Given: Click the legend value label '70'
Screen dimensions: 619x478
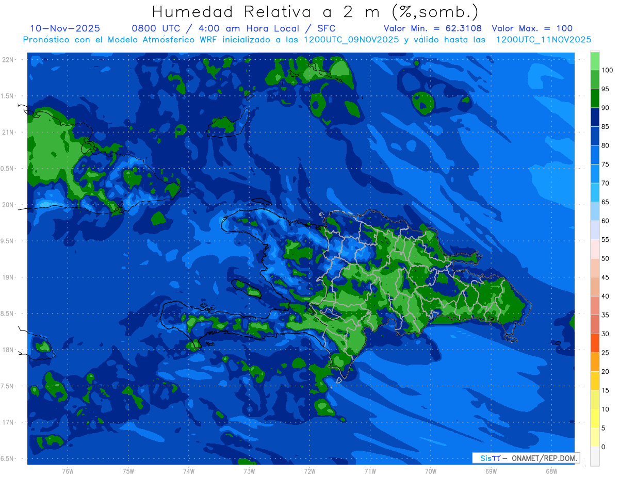Looking at the screenshot, I should pyautogui.click(x=605, y=183).
